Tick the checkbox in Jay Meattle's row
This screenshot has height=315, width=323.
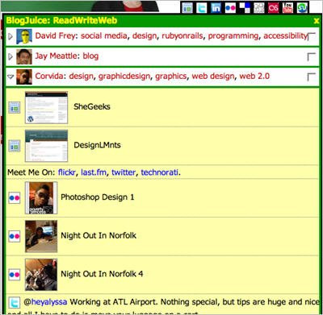pos(312,56)
